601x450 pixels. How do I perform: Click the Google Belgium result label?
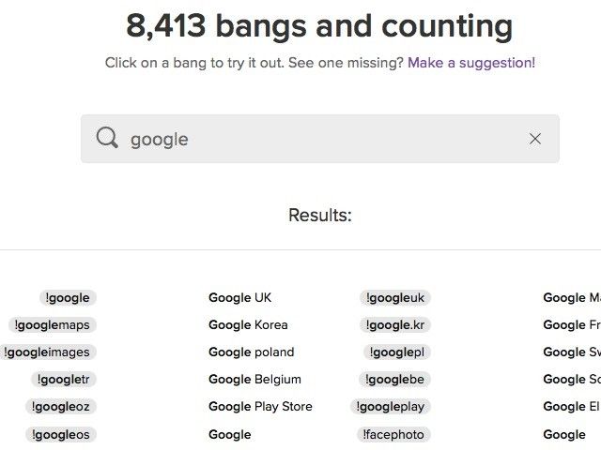[x=254, y=379]
